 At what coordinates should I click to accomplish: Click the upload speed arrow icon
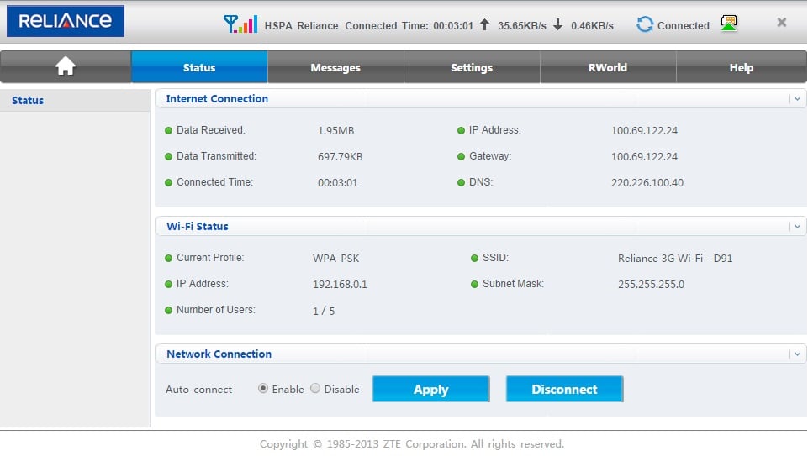tap(484, 24)
